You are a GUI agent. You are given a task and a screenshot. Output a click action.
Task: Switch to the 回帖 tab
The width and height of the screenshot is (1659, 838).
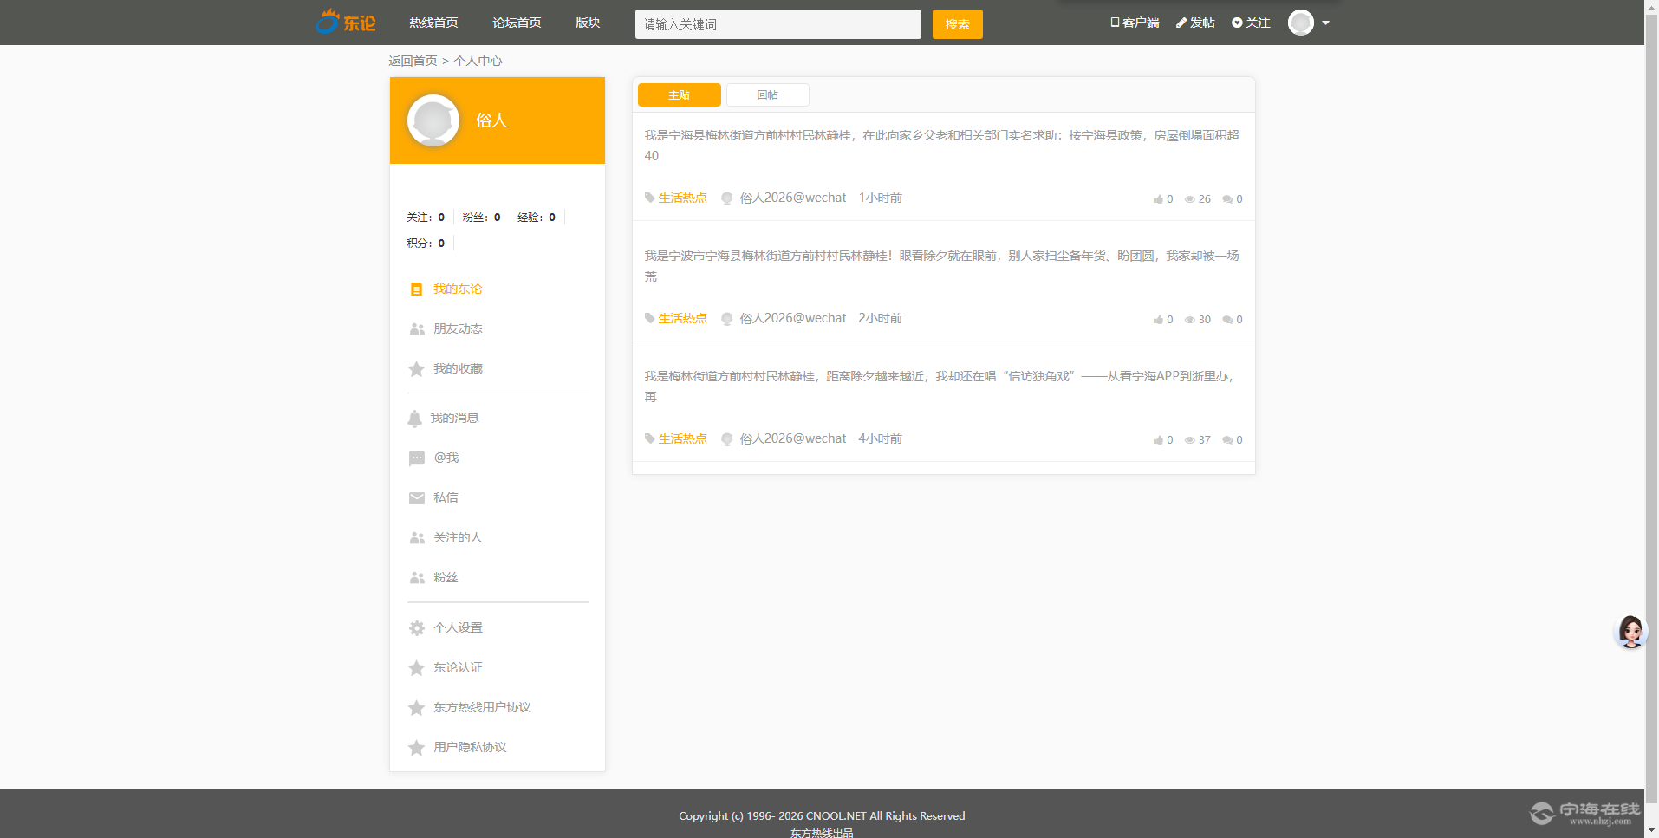click(767, 95)
